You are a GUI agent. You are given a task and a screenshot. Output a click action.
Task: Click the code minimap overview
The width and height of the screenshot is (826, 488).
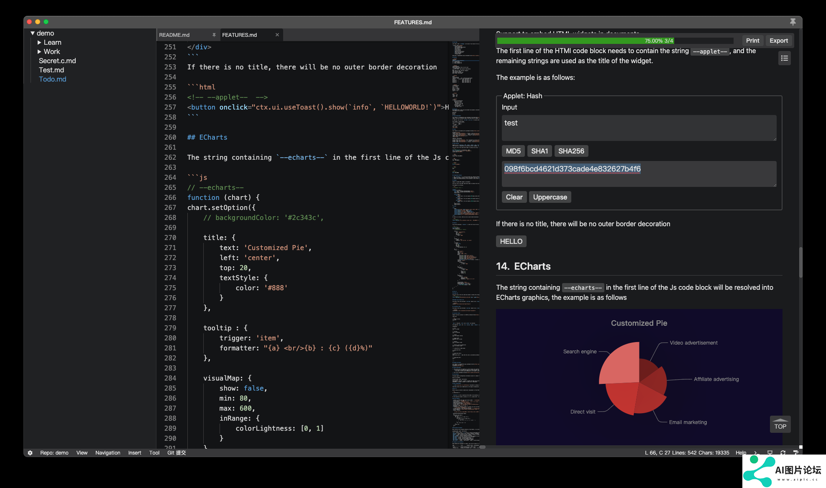[465, 245]
